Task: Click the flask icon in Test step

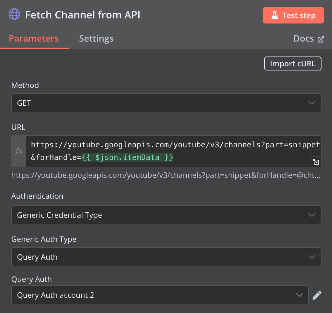Action: coord(275,16)
